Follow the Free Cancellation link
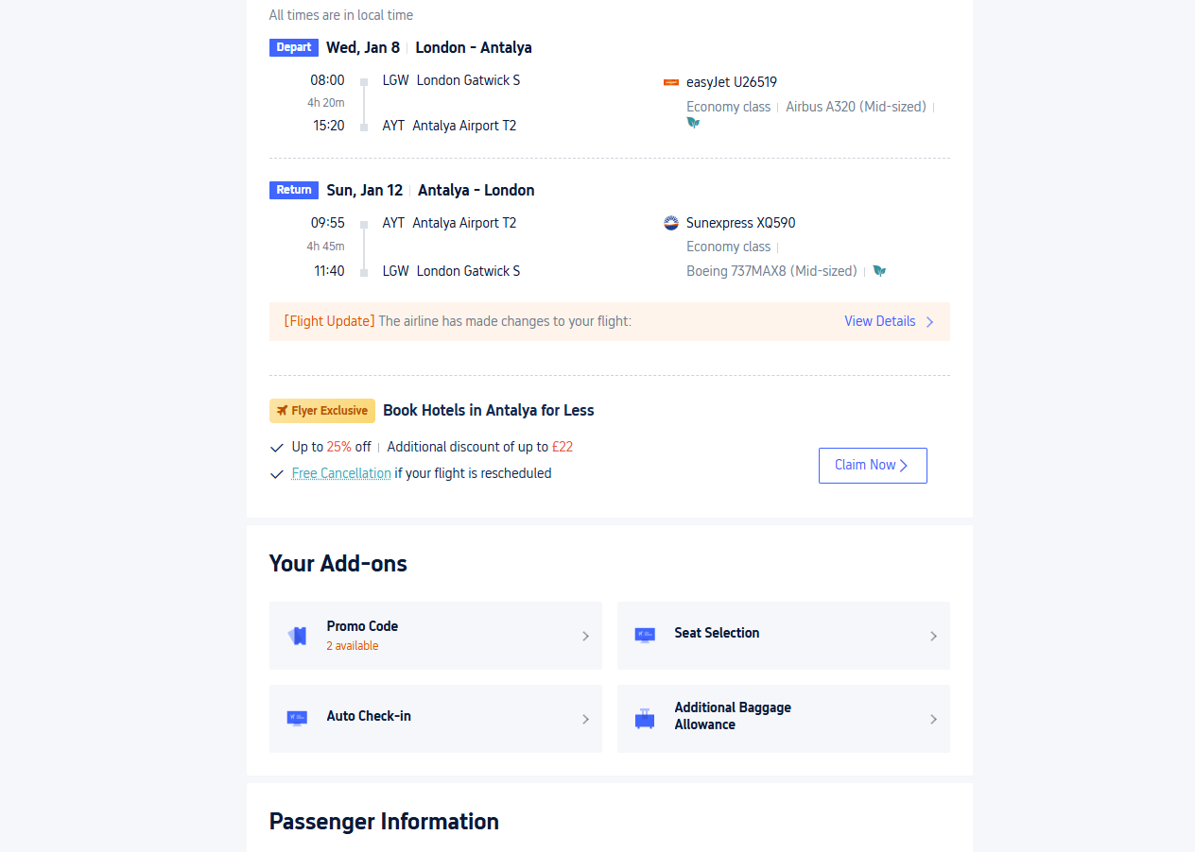1195x852 pixels. point(341,473)
